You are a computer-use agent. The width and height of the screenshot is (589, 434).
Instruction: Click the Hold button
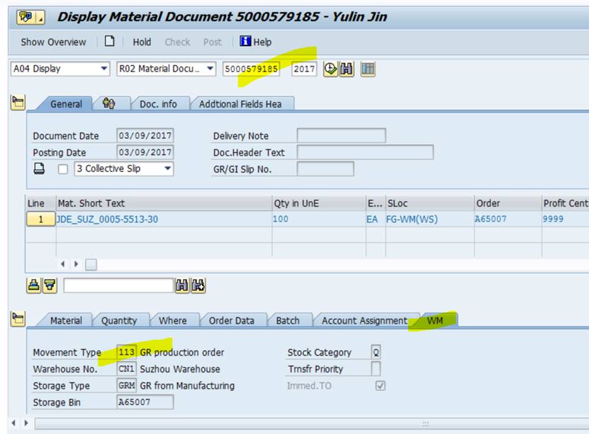(x=142, y=42)
